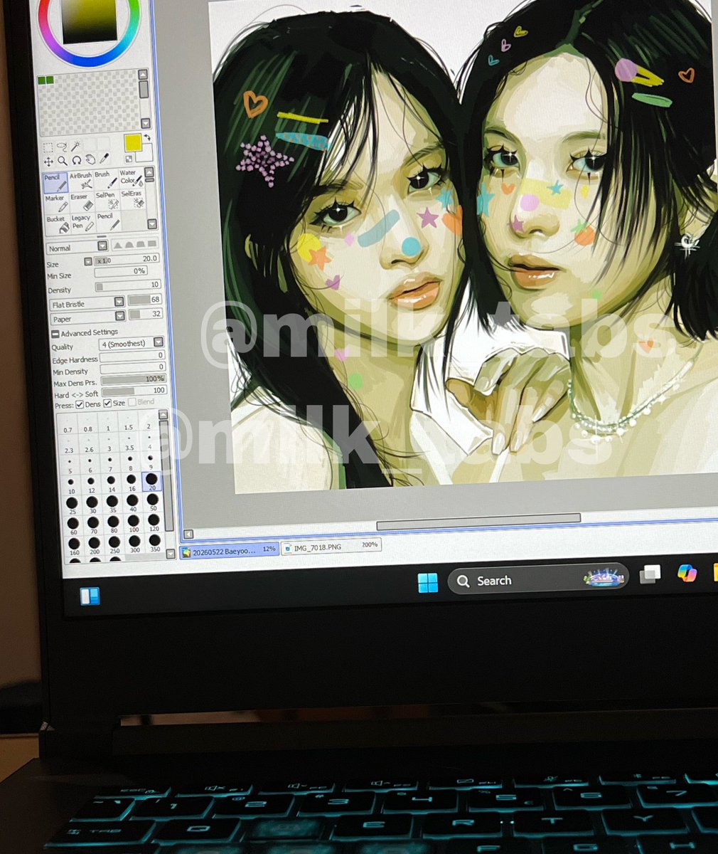The height and width of the screenshot is (854, 718).
Task: Choose the lasso selection tool
Action: pos(62,147)
